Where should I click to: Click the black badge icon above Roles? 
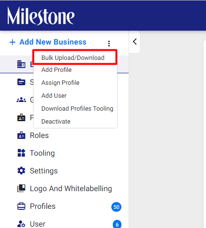[21, 117]
